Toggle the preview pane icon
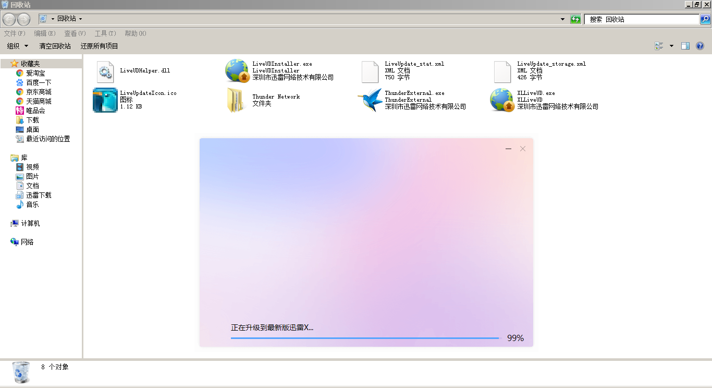Screen dimensions: 712x388 tap(685, 46)
